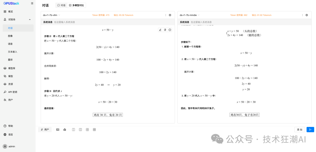The image size is (316, 152).
Task: Click boxed answer 鸡有30只 in mindie panel
Action: point(244,115)
